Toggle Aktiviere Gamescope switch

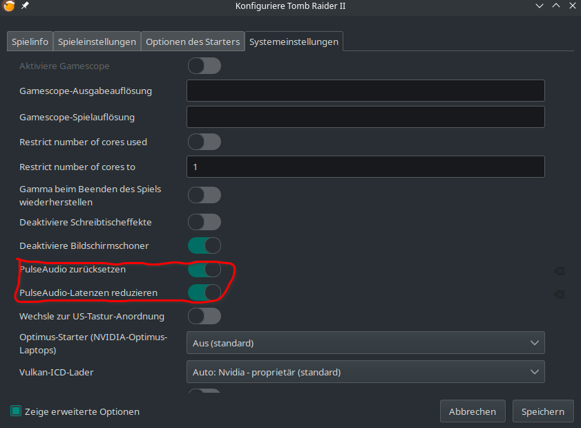(x=204, y=66)
